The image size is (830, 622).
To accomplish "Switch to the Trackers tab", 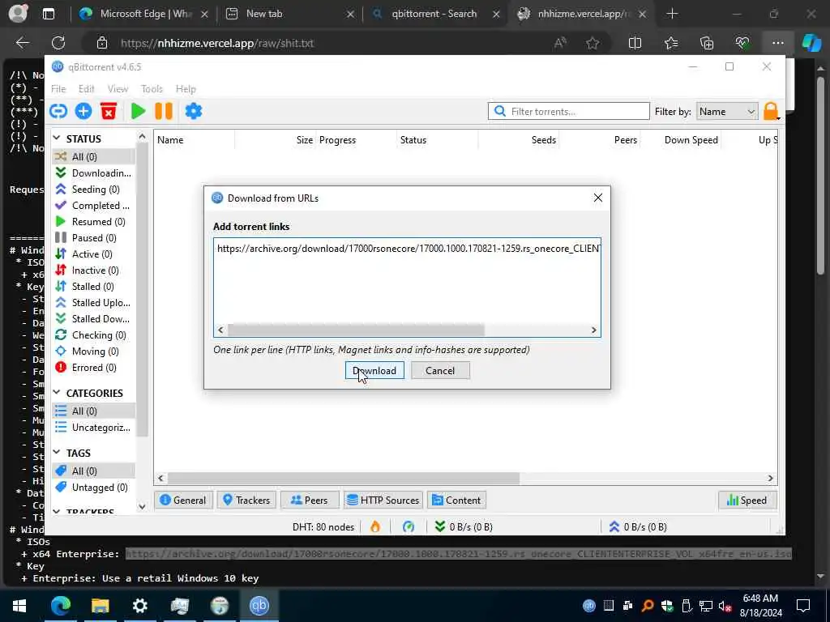I will tap(246, 501).
